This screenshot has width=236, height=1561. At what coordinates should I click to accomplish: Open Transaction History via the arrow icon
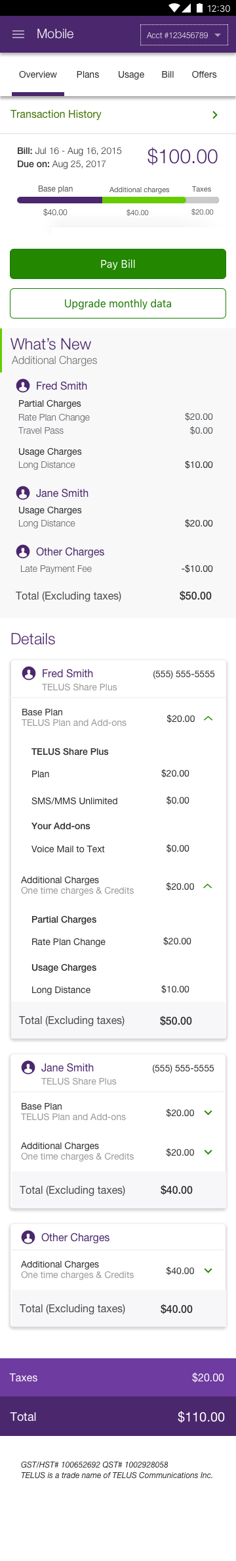pyautogui.click(x=215, y=115)
